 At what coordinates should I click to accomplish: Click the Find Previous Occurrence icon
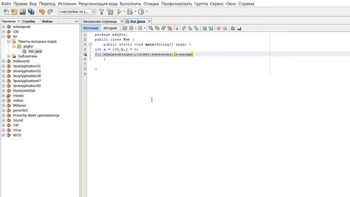point(157,28)
